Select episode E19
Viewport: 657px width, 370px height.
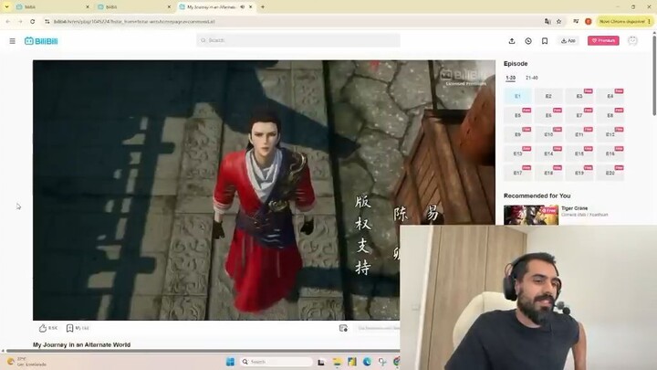[579, 173]
